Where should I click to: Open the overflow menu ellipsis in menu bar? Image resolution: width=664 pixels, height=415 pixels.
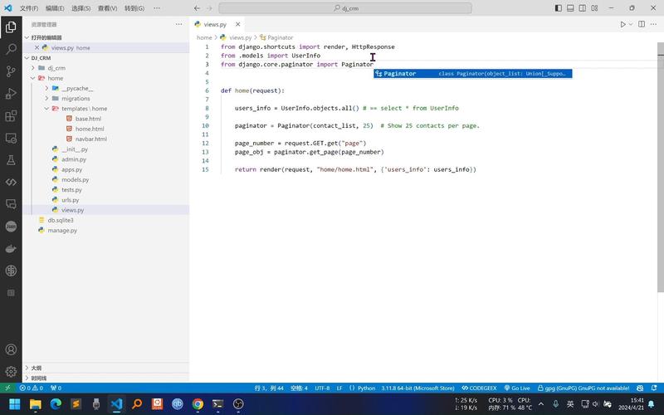point(157,8)
